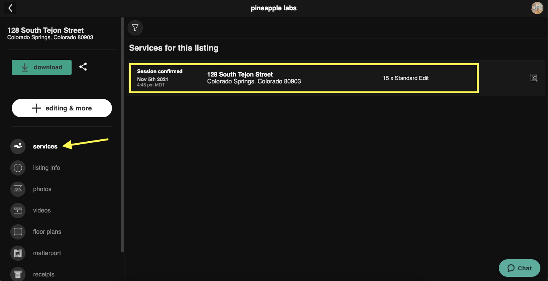Open the editing & more button
This screenshot has width=548, height=281.
62,108
